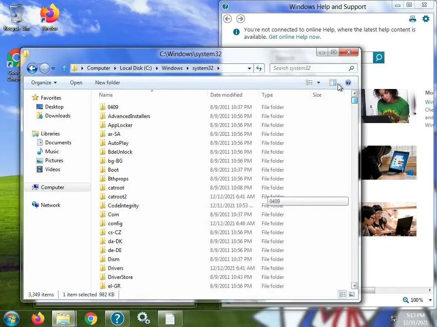Expand the arrow after system32 breadcrumb

click(x=218, y=68)
